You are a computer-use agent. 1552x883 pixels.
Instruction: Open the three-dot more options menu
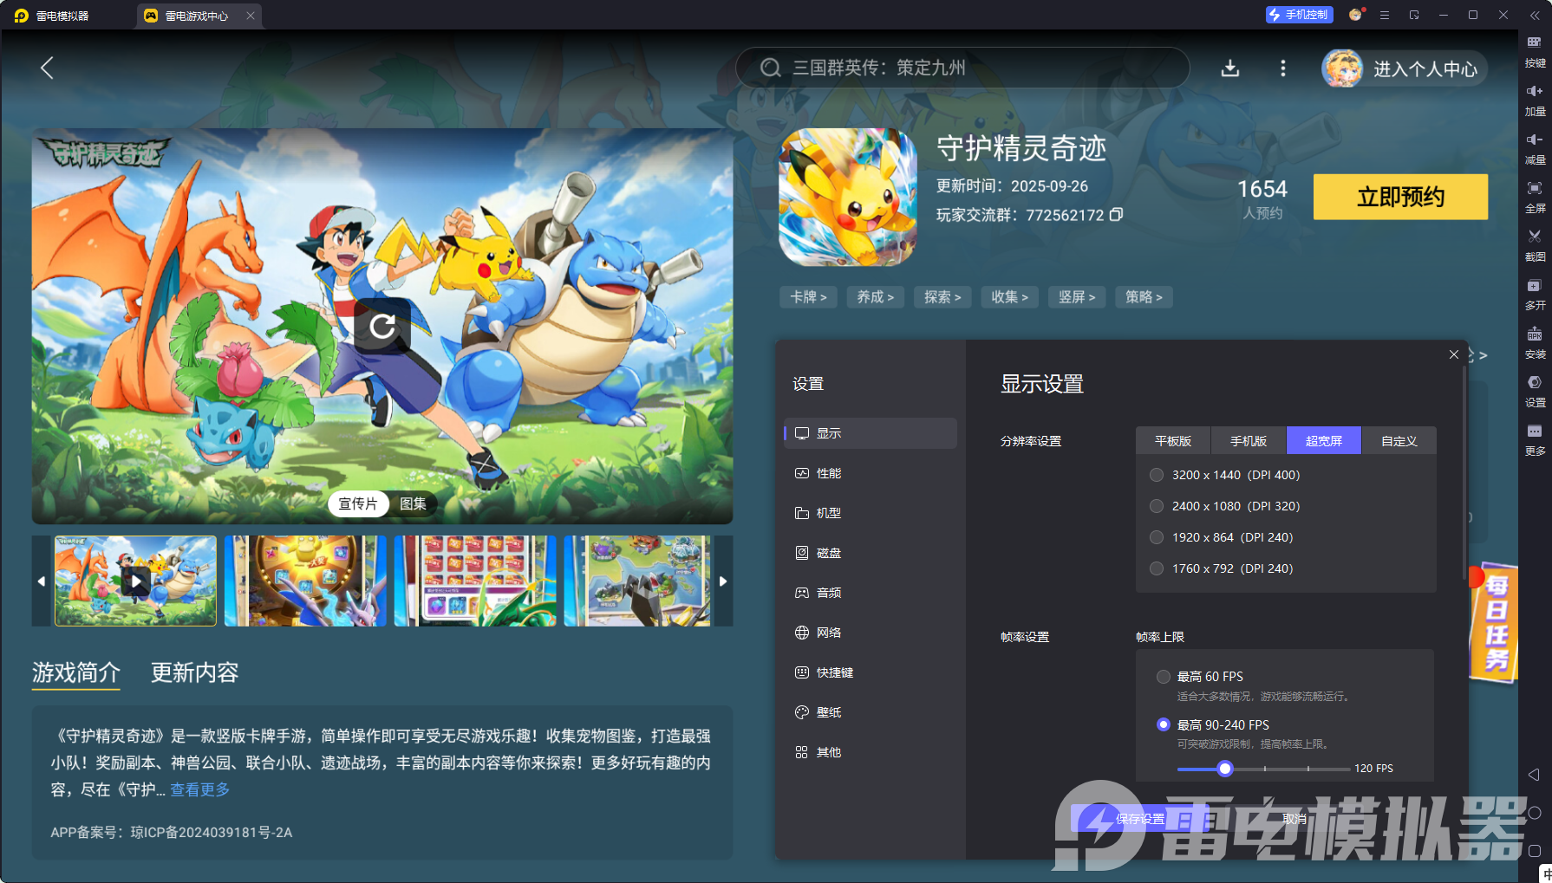tap(1283, 68)
